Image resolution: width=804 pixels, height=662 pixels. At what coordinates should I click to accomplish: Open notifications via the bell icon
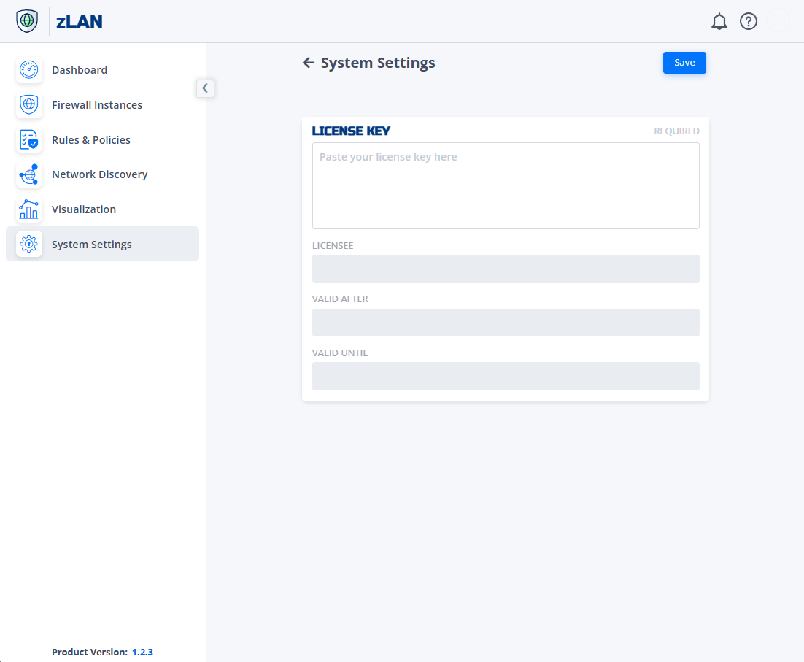[x=719, y=21]
